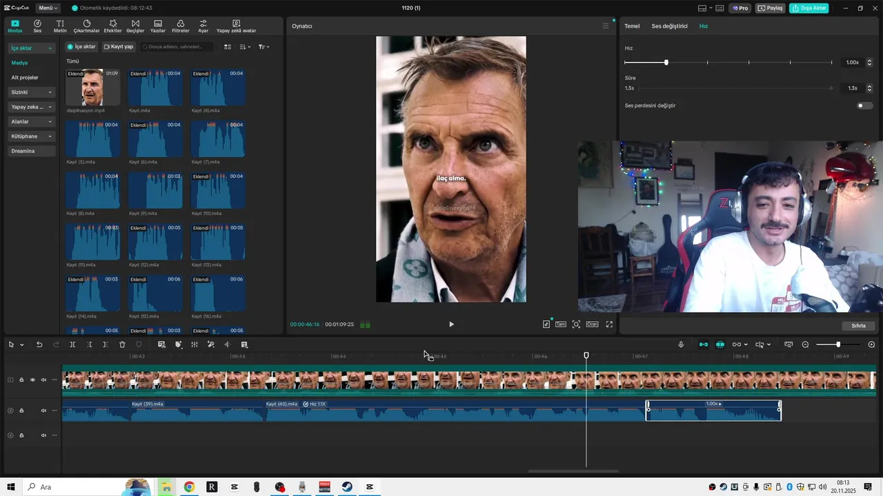
Task: Open the Yazılar captions panel
Action: click(158, 26)
